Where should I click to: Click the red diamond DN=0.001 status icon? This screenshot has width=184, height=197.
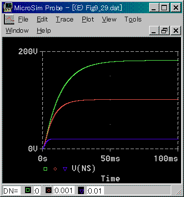click(49, 190)
